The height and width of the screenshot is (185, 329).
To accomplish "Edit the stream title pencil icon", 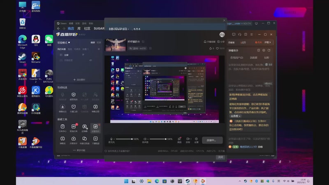I will tap(143, 42).
